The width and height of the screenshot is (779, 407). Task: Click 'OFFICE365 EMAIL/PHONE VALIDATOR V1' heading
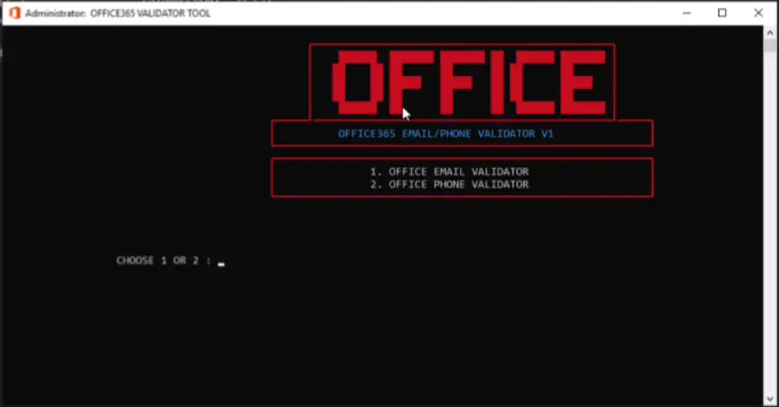[x=445, y=133]
